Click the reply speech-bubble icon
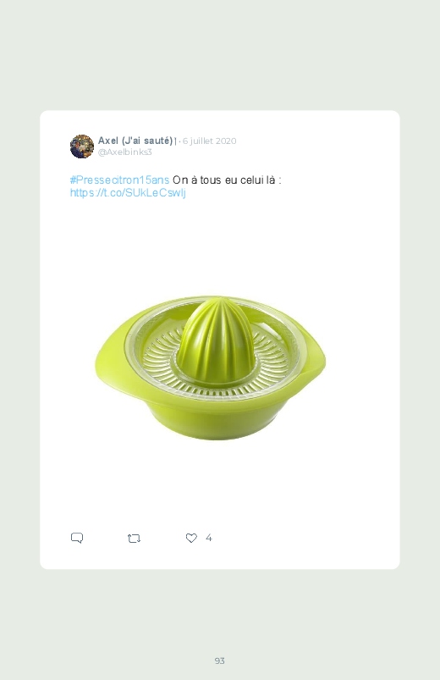 (77, 539)
